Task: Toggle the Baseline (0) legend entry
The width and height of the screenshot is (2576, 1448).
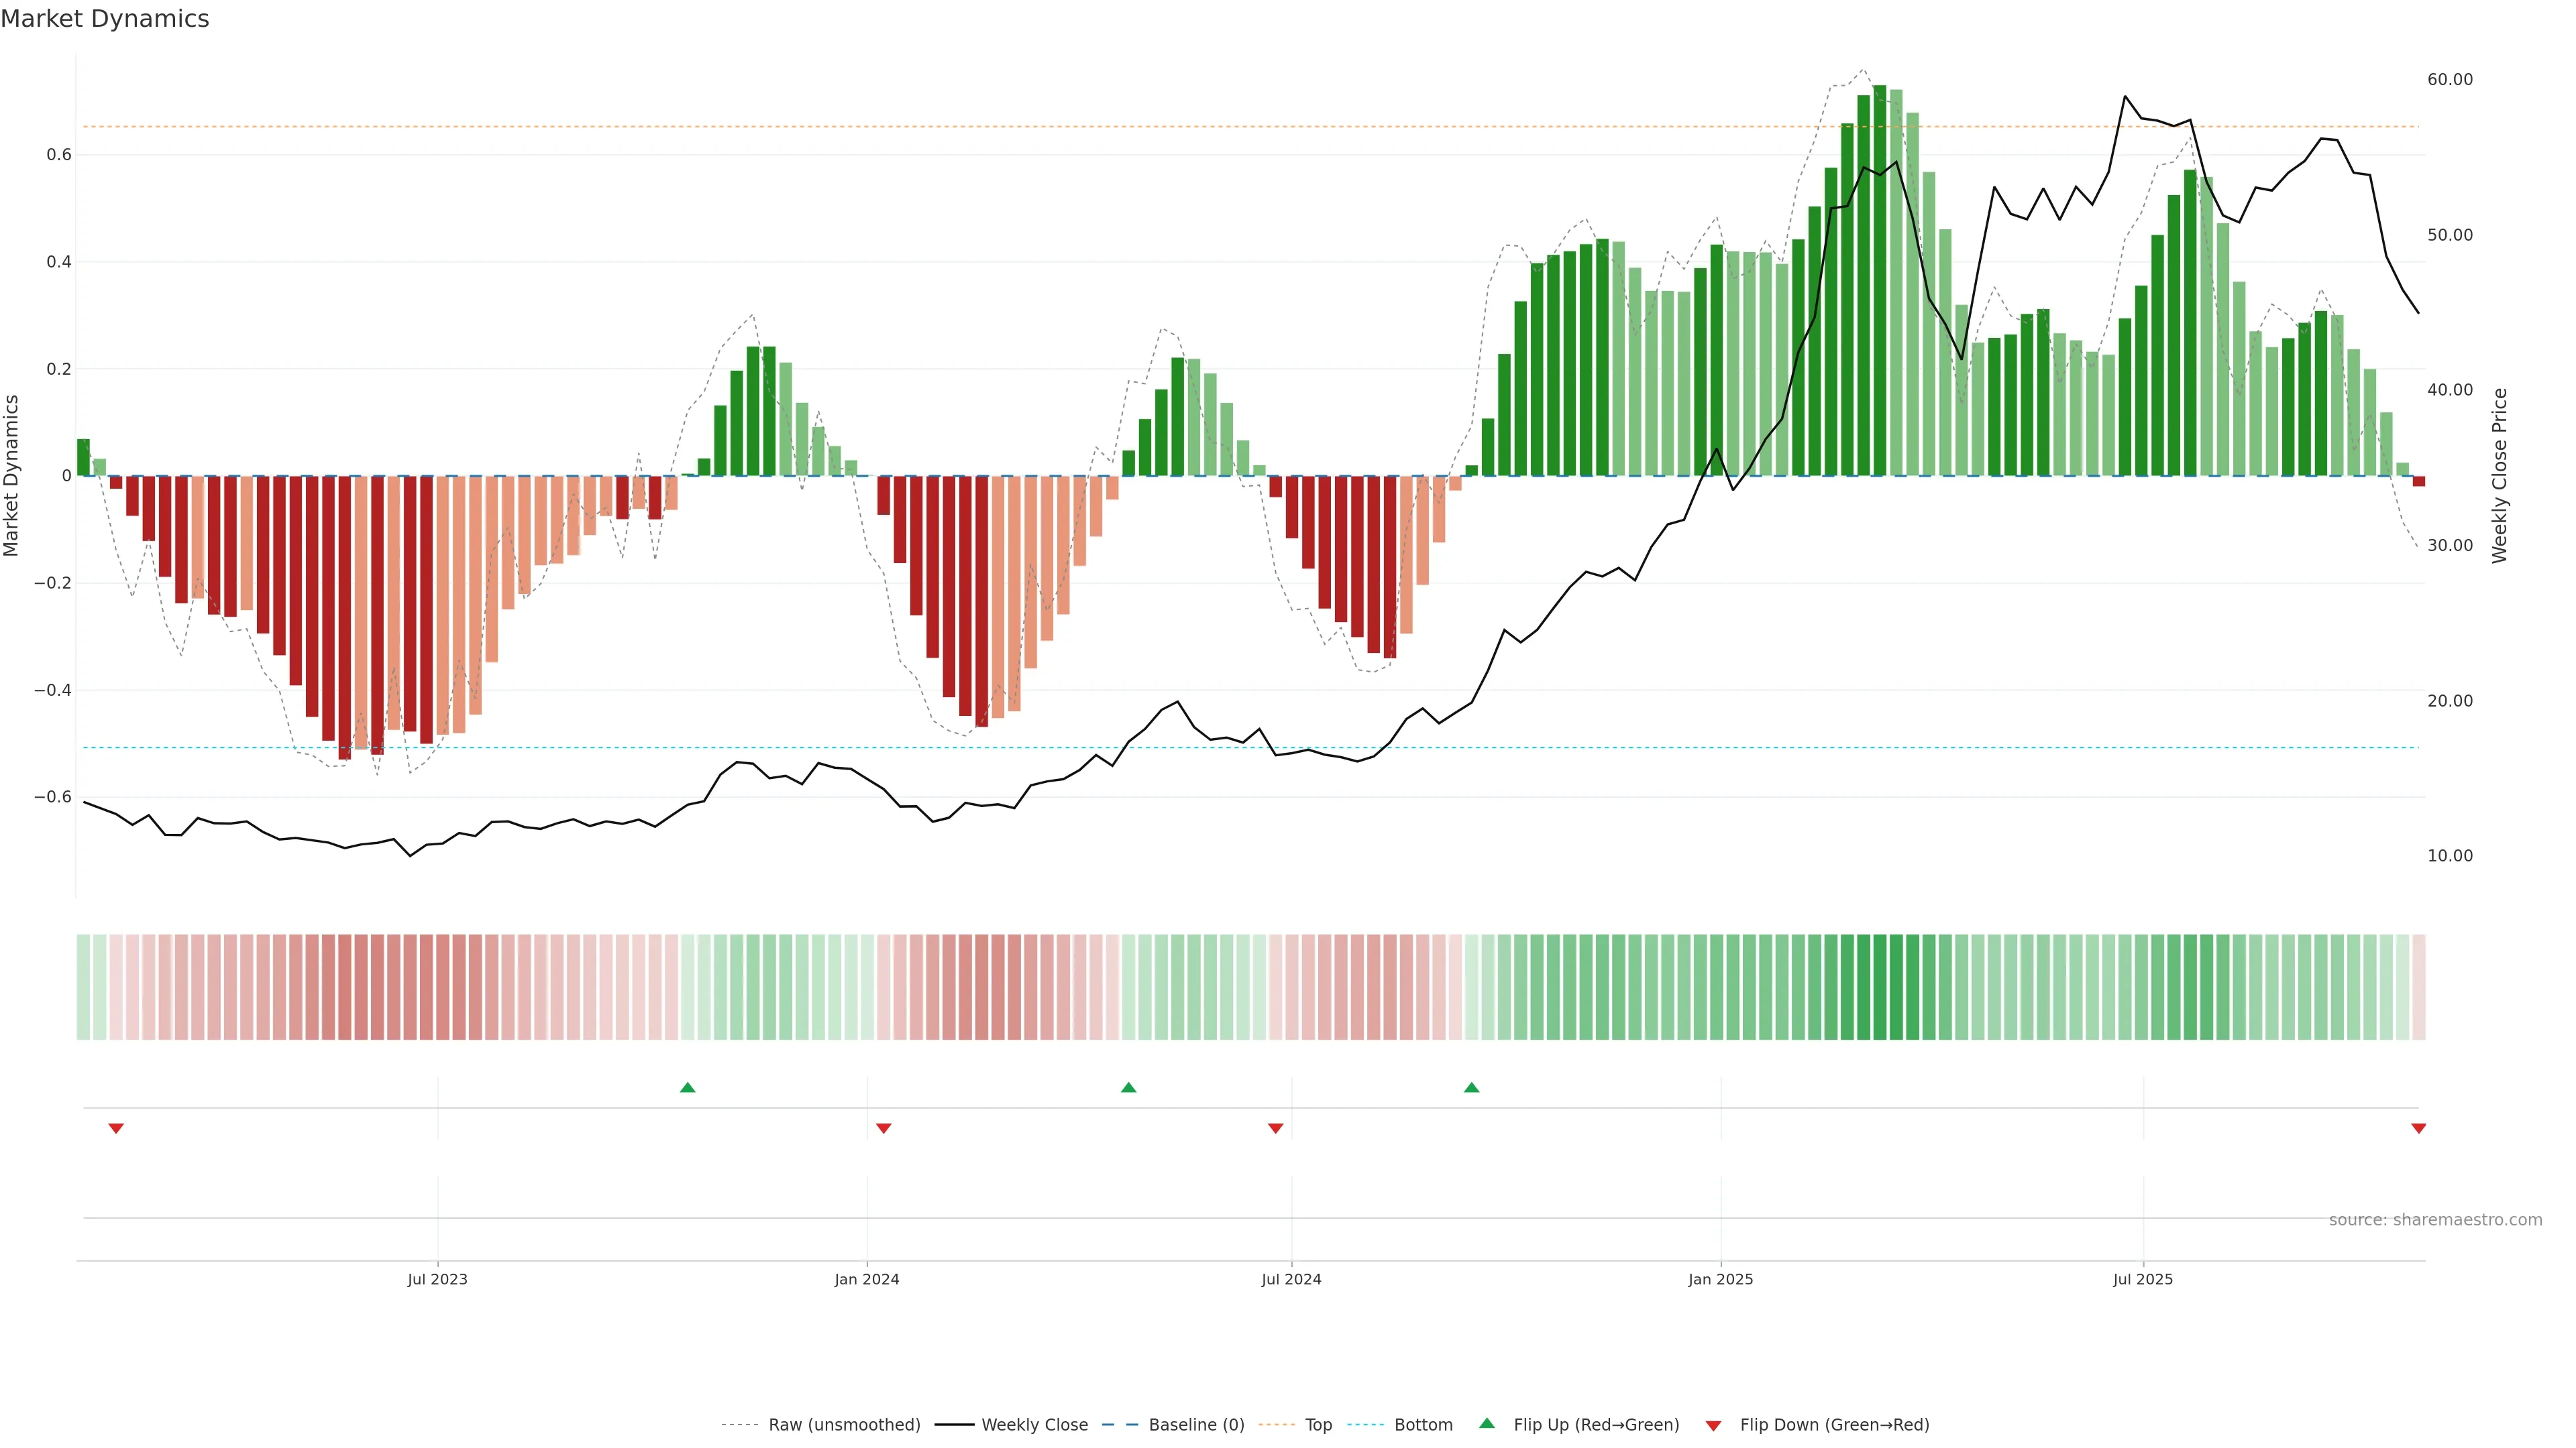Action: [1196, 1425]
